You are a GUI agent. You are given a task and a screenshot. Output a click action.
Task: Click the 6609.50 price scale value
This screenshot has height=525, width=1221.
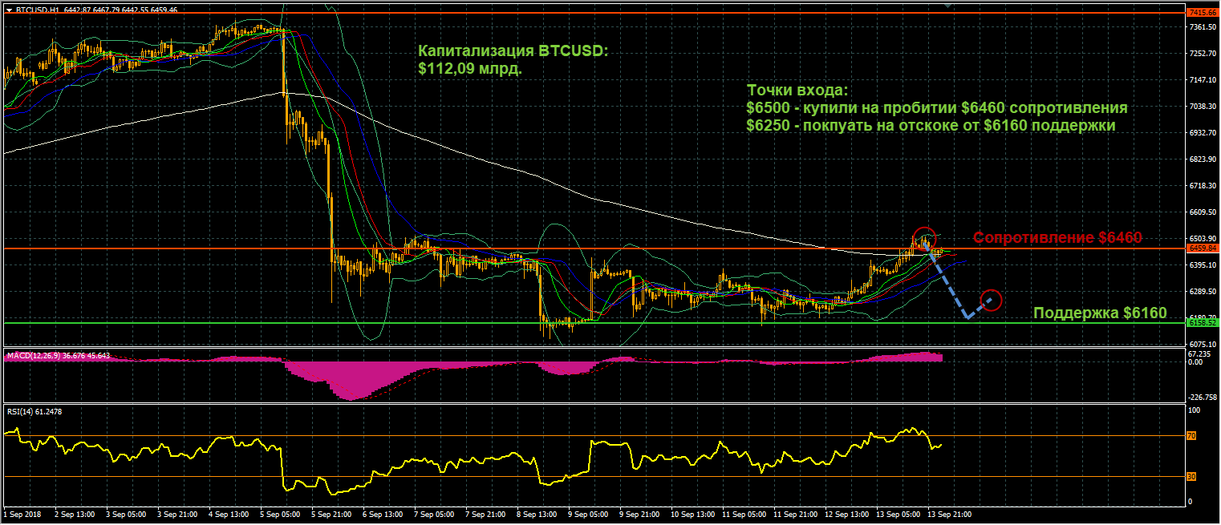(1201, 212)
